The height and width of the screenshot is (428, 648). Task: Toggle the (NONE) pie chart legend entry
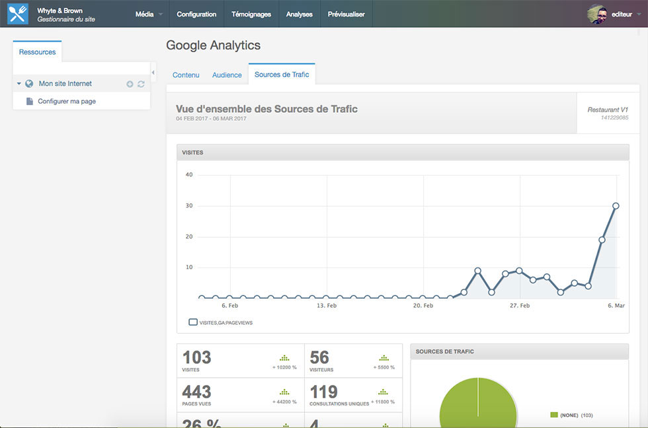click(554, 415)
